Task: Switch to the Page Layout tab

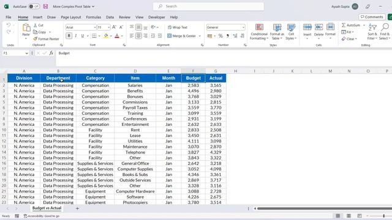Action: click(x=71, y=17)
